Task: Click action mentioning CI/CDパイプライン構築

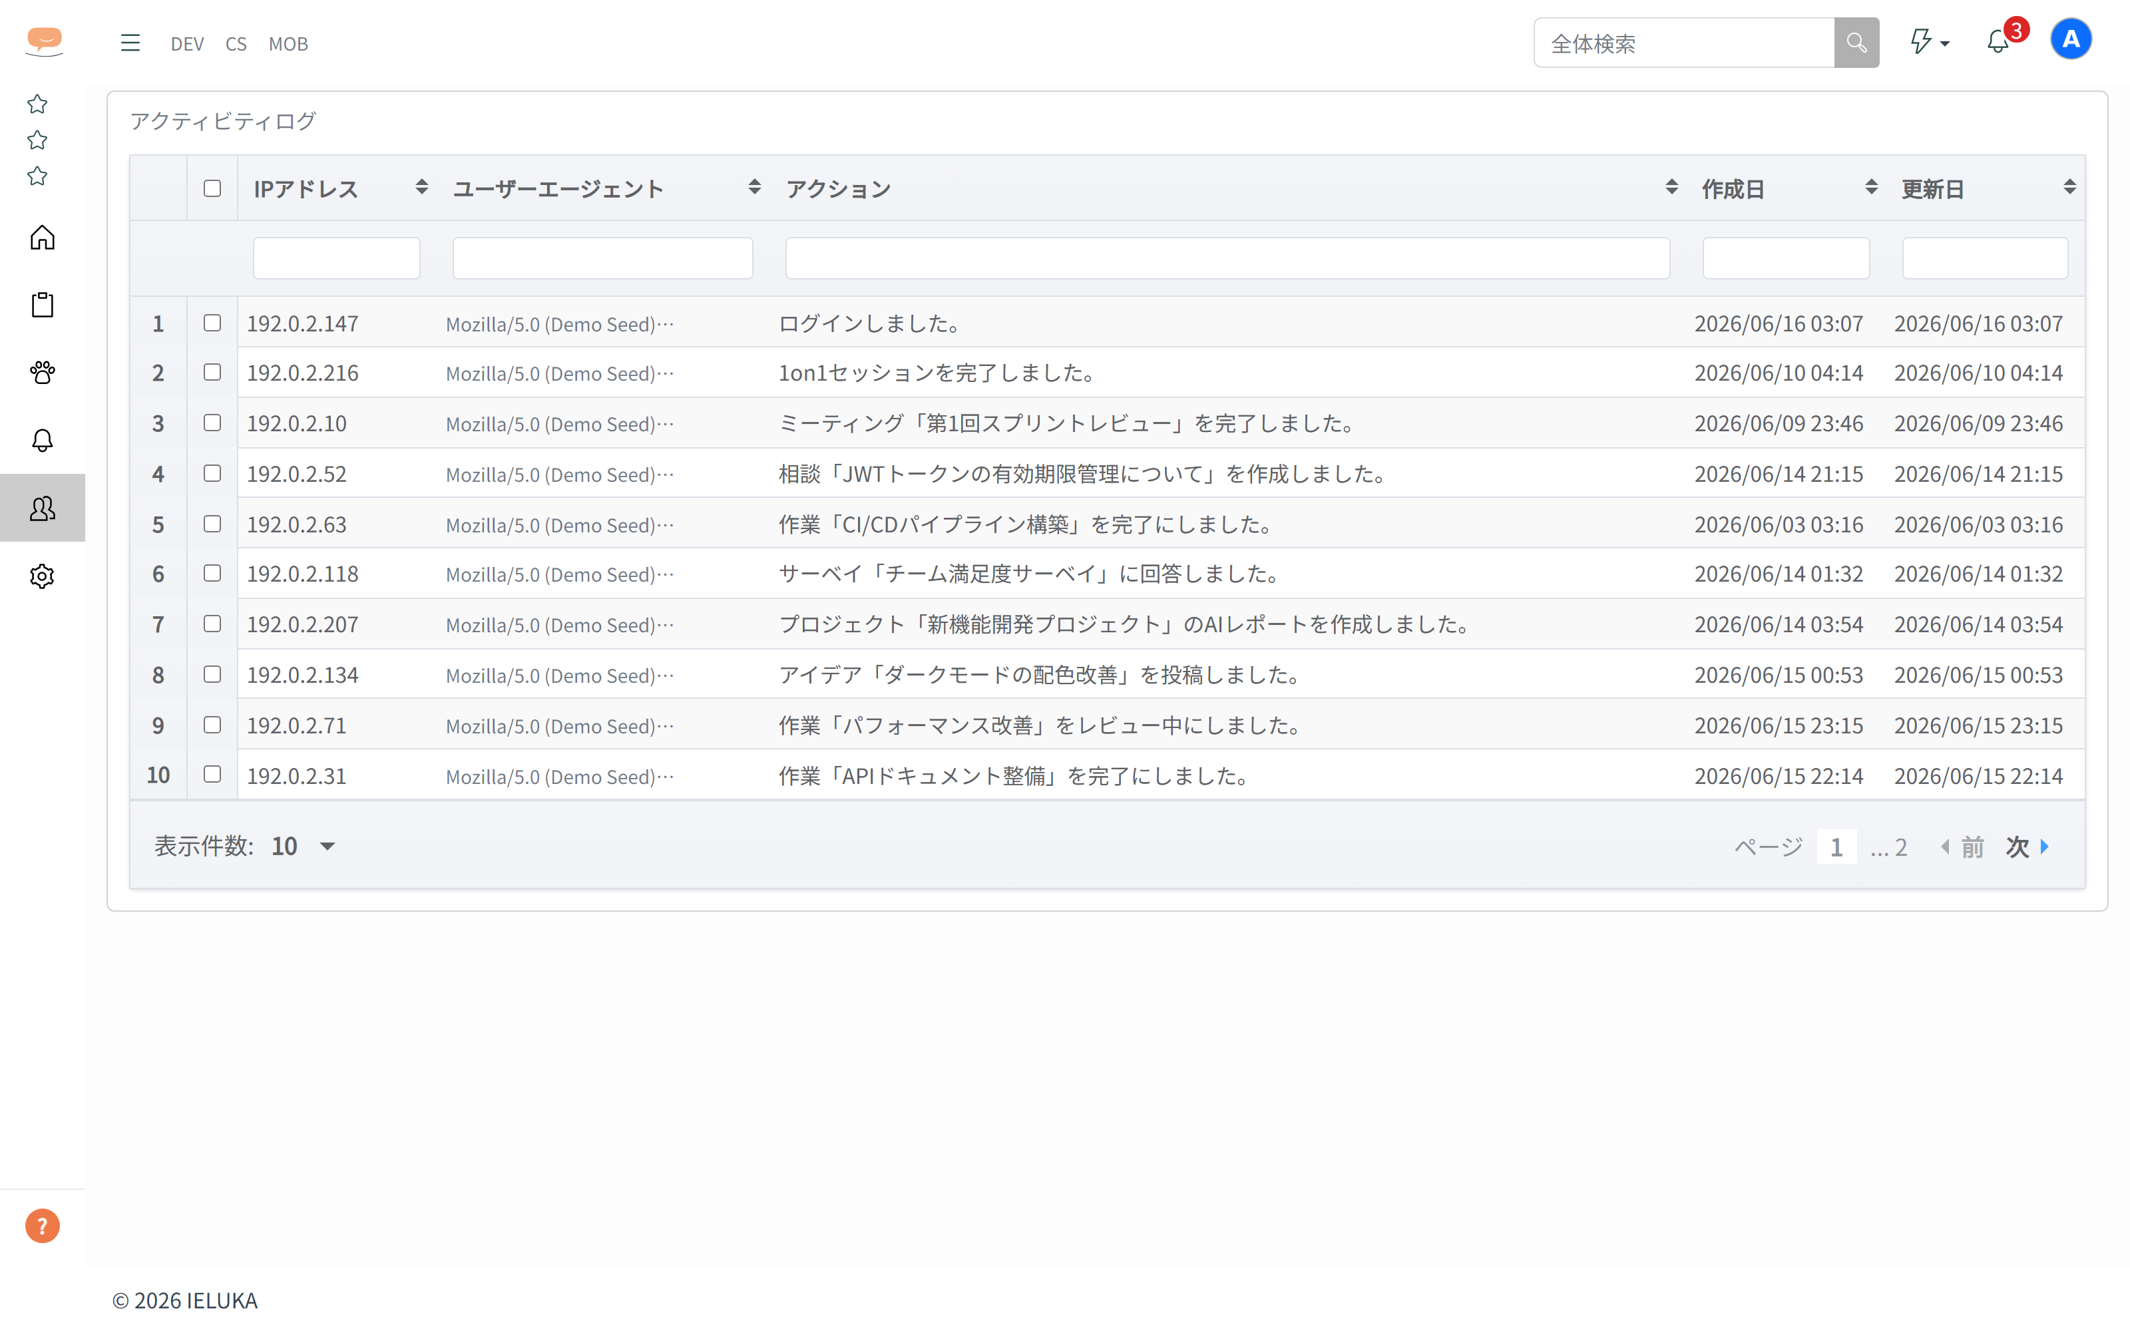Action: [1028, 524]
